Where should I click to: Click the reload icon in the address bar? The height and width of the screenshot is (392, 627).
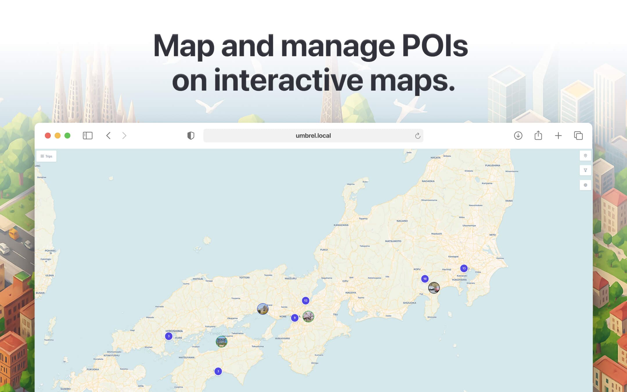[x=417, y=135]
